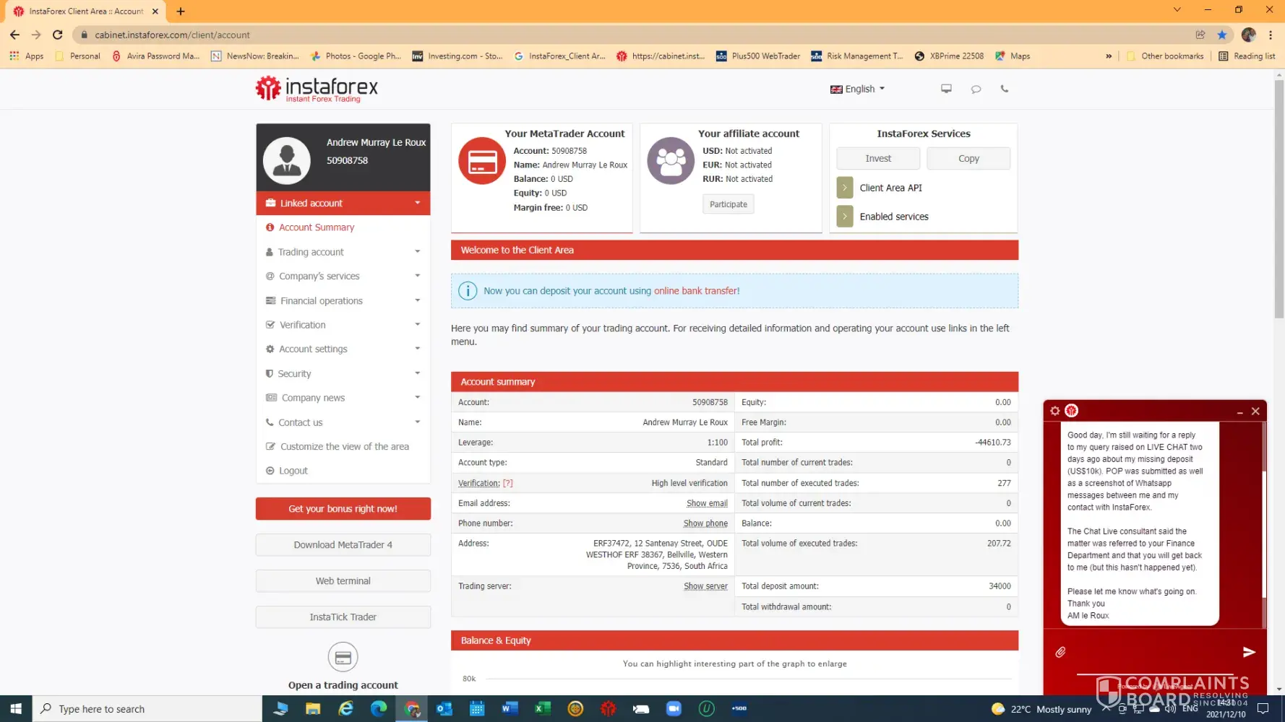The height and width of the screenshot is (722, 1285).
Task: Click the chat settings gear icon
Action: tap(1054, 411)
